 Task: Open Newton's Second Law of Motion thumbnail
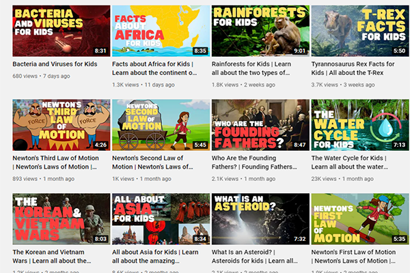(x=161, y=125)
